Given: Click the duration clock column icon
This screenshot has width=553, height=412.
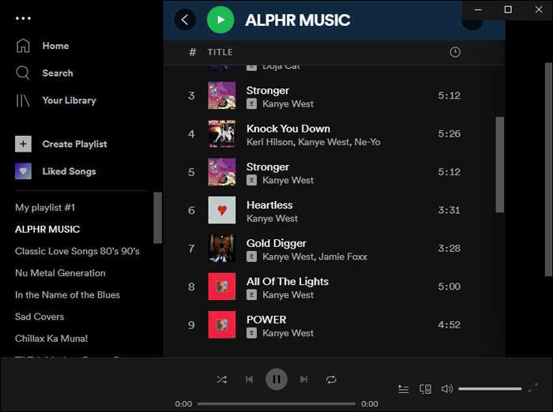Looking at the screenshot, I should (x=455, y=52).
